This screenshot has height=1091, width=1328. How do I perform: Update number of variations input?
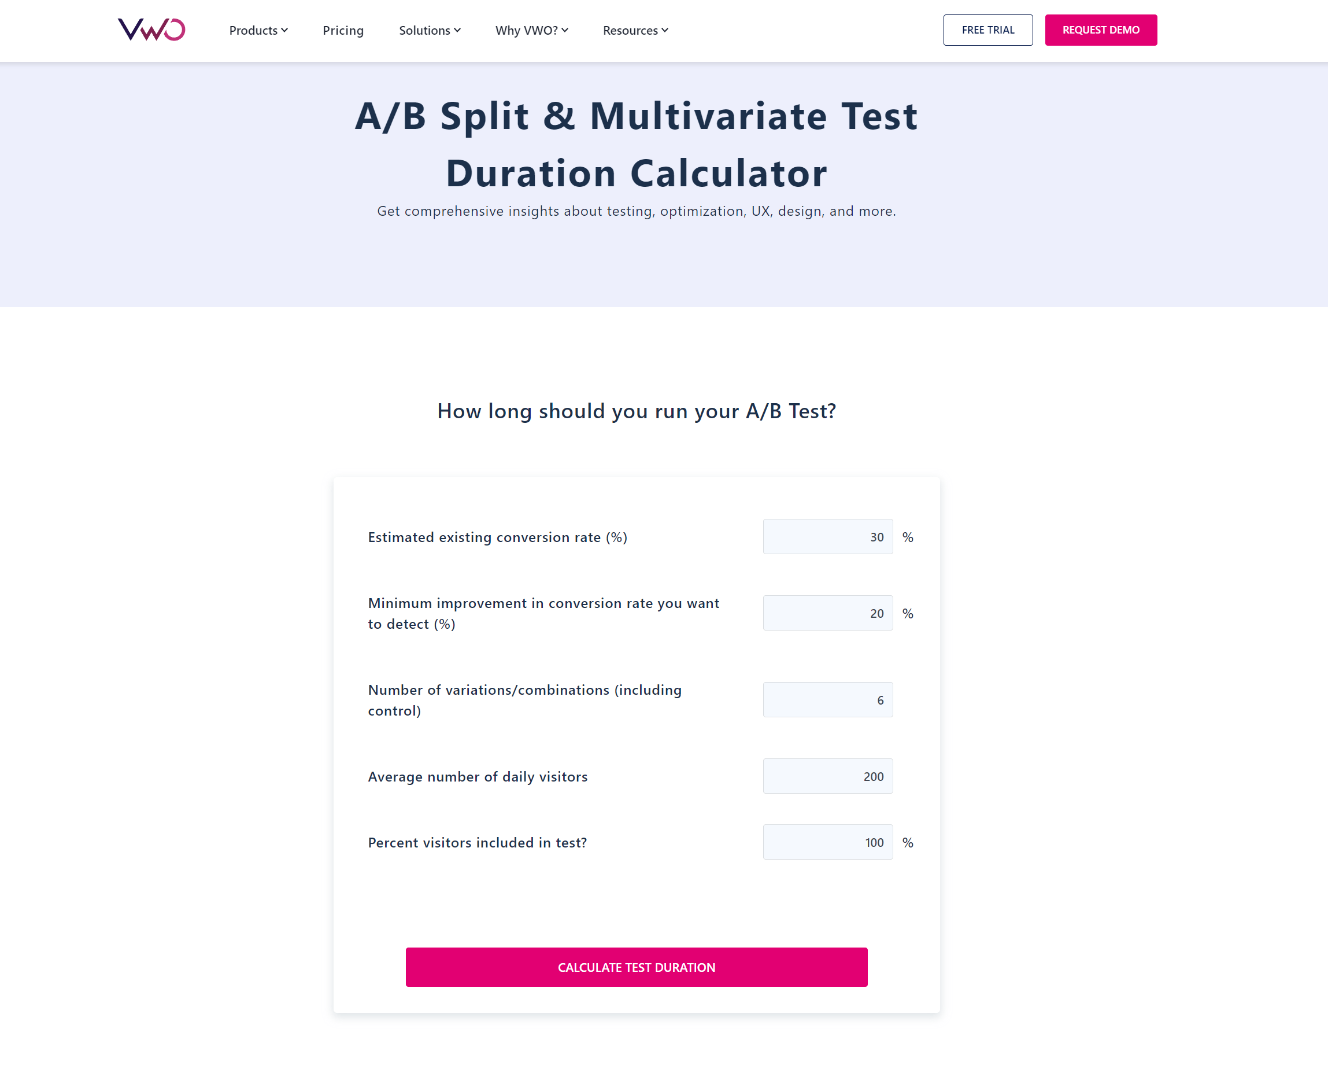[x=828, y=699]
